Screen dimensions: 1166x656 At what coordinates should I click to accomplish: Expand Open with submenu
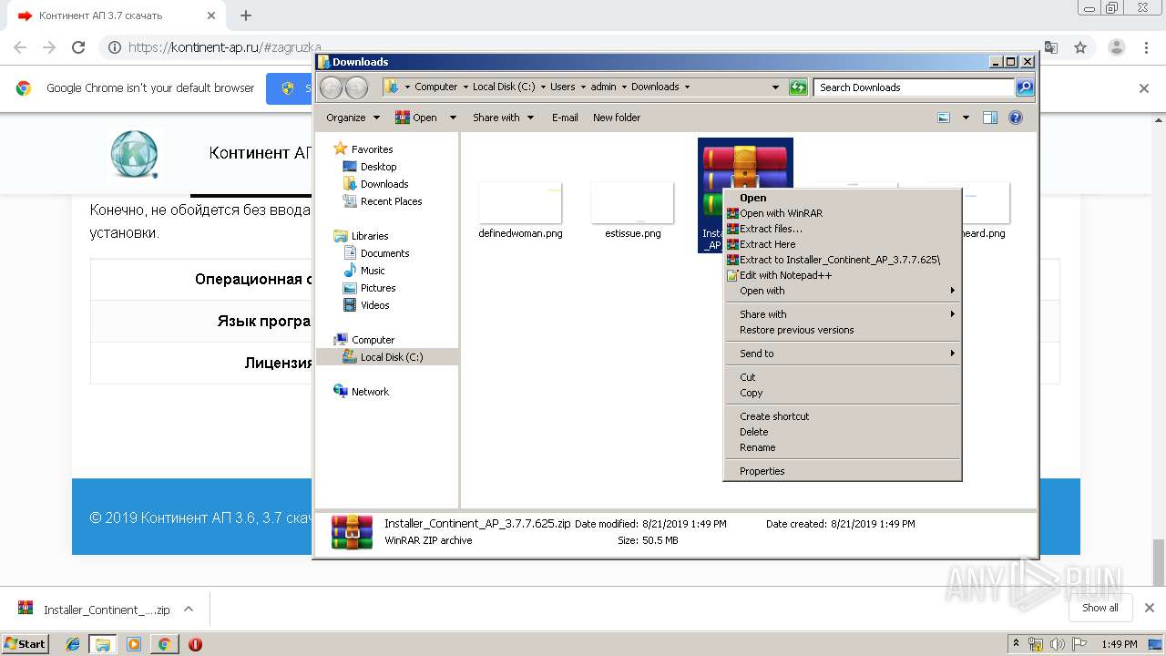tap(842, 291)
